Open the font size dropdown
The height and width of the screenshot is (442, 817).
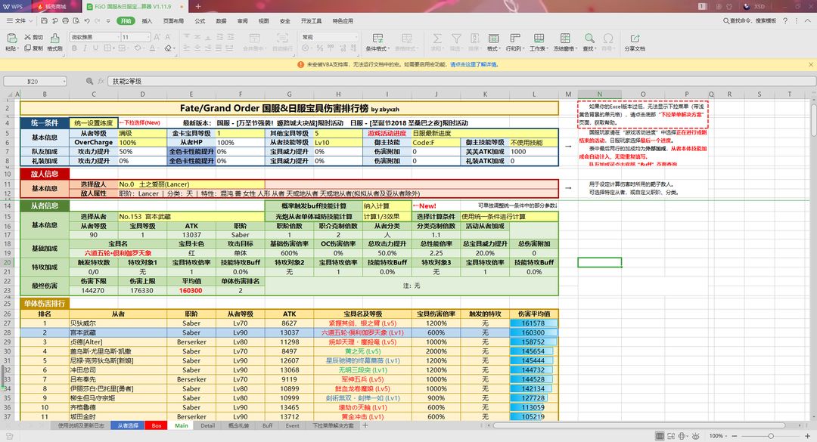pyautogui.click(x=148, y=37)
